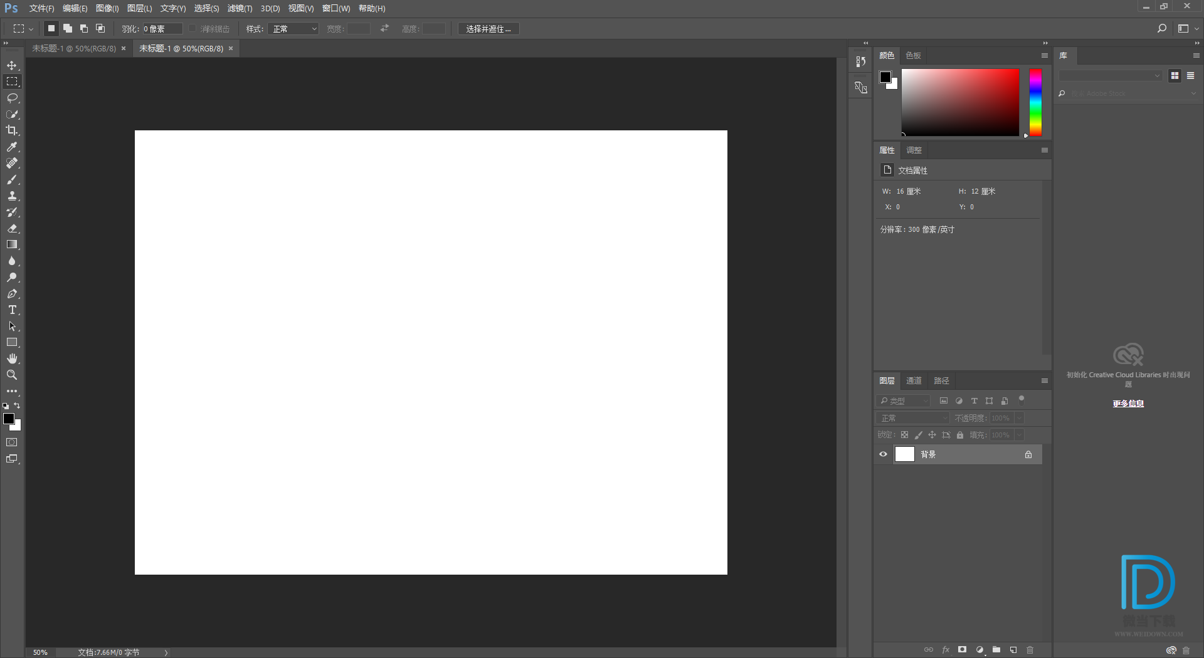
Task: Switch to the 通道 channels tab
Action: click(x=914, y=381)
